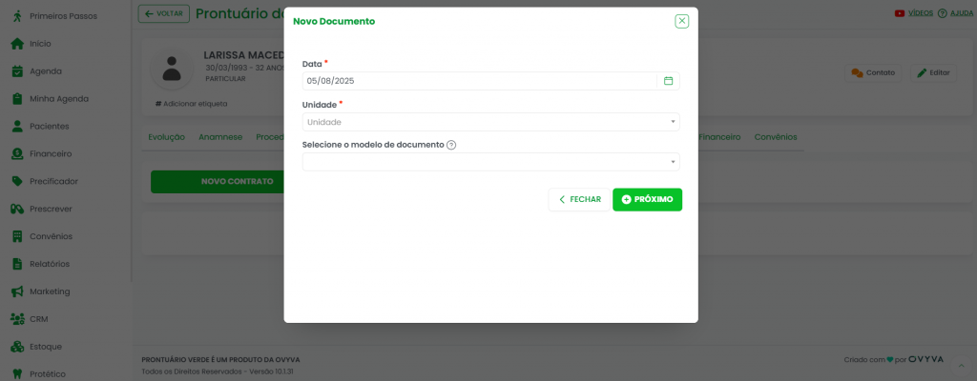This screenshot has width=977, height=381.
Task: Click the PRÓXIMO button
Action: click(x=647, y=199)
